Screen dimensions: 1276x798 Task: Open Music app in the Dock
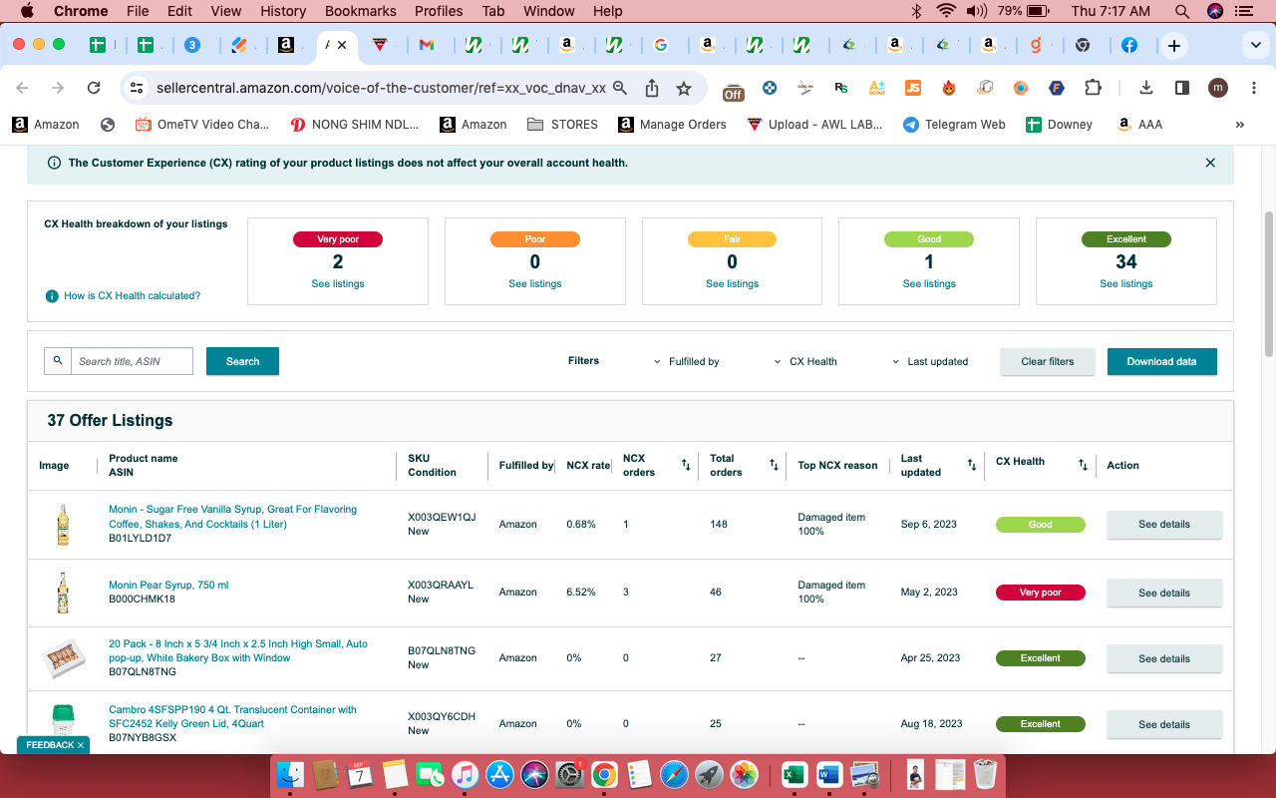click(465, 774)
